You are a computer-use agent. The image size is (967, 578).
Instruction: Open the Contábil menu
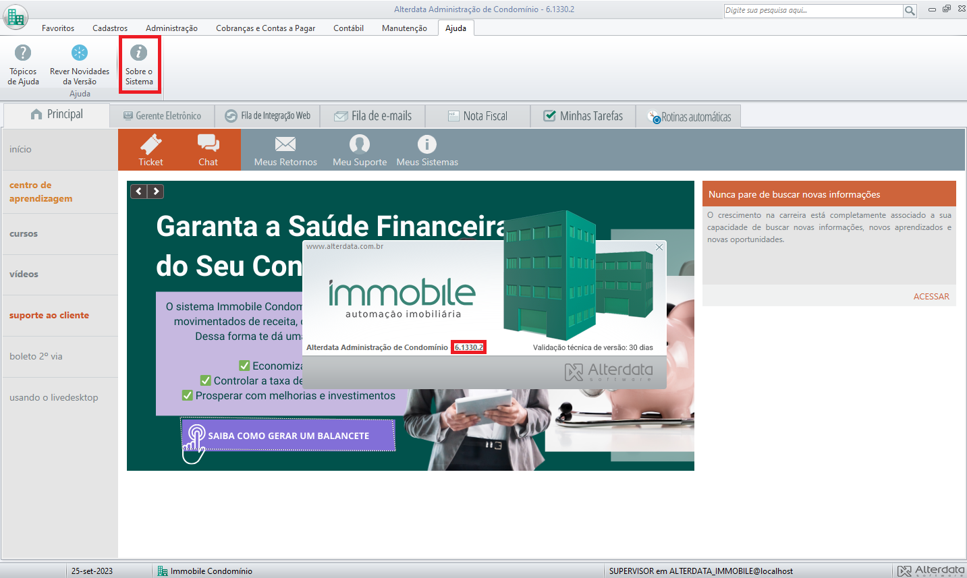348,28
